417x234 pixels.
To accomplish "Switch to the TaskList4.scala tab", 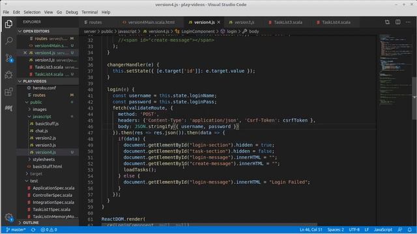I will click(x=336, y=22).
